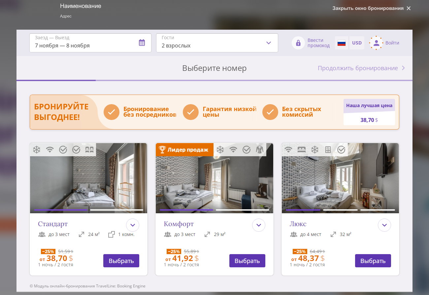This screenshot has width=429, height=295.
Task: Click Ввести промокод link
Action: [318, 43]
